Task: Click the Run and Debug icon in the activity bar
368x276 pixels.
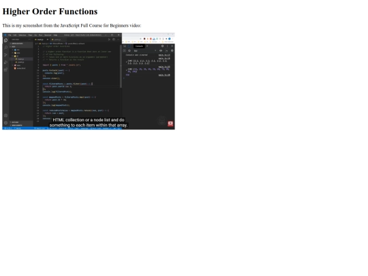Action: pos(5,62)
